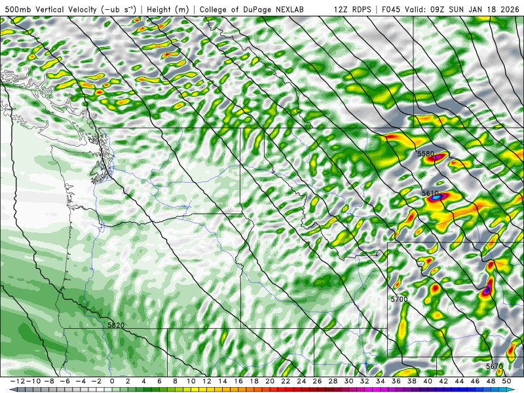The height and width of the screenshot is (393, 524).
Task: Click the '8' value on color scale
Action: point(175,381)
